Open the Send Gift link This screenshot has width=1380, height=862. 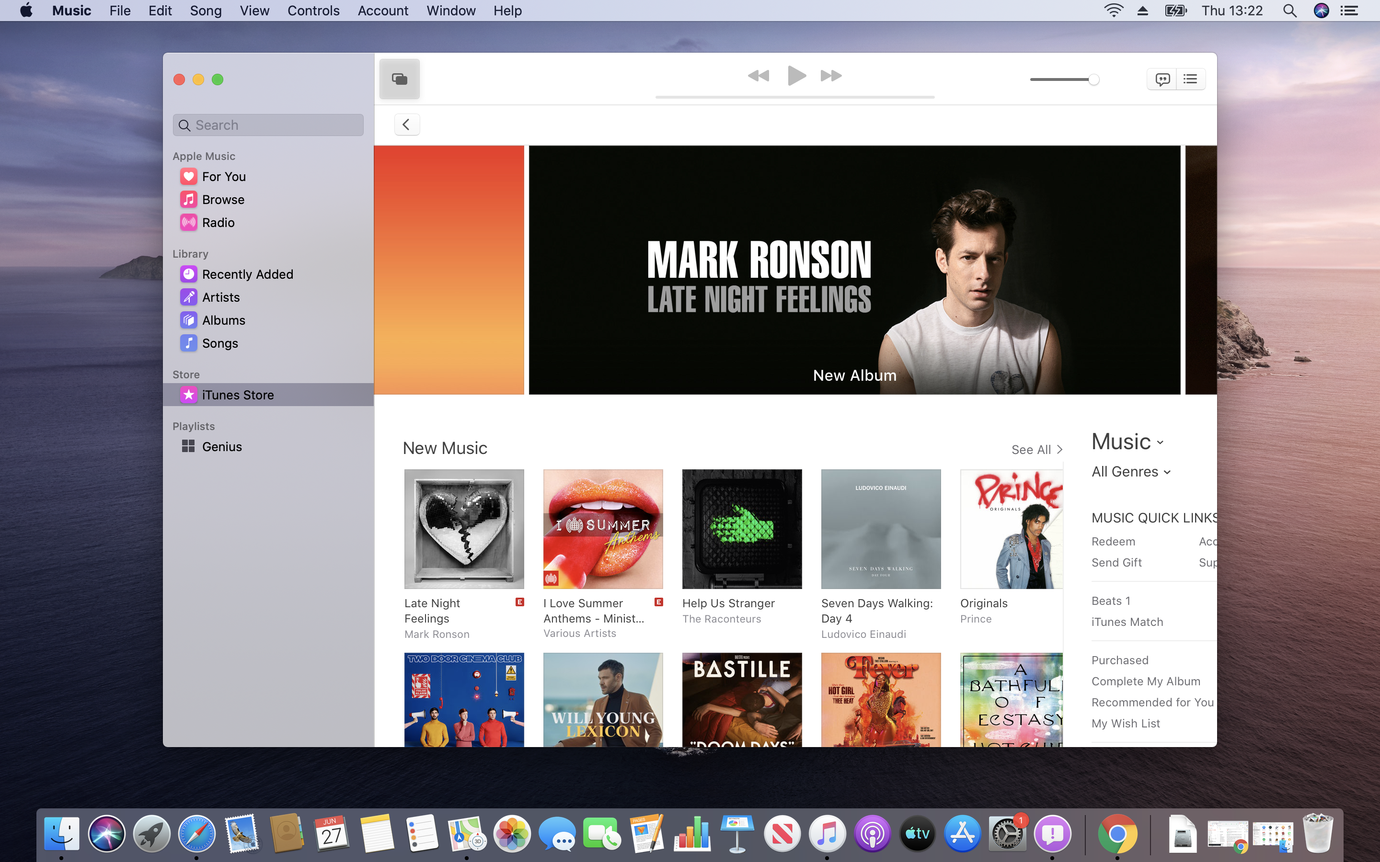click(x=1116, y=563)
